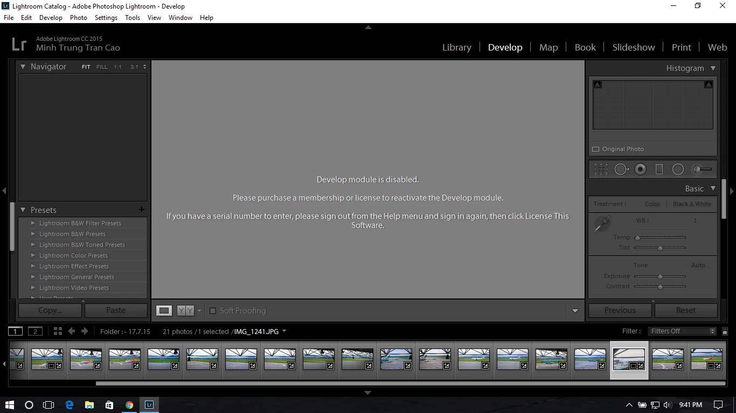The height and width of the screenshot is (413, 736).
Task: Open the File menu
Action: [x=9, y=18]
